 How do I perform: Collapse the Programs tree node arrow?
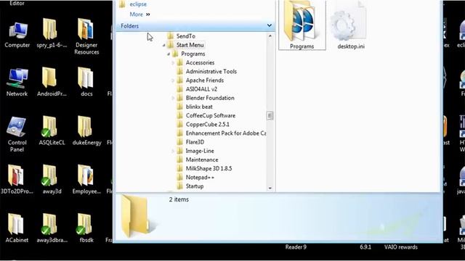click(x=169, y=54)
